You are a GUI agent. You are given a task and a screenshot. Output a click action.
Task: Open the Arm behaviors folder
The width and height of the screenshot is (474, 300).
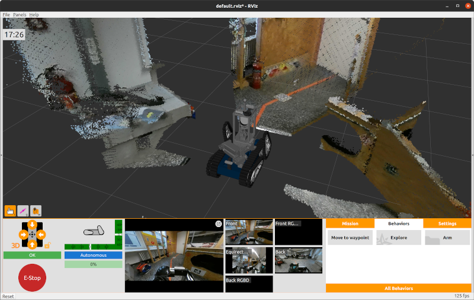pos(447,238)
